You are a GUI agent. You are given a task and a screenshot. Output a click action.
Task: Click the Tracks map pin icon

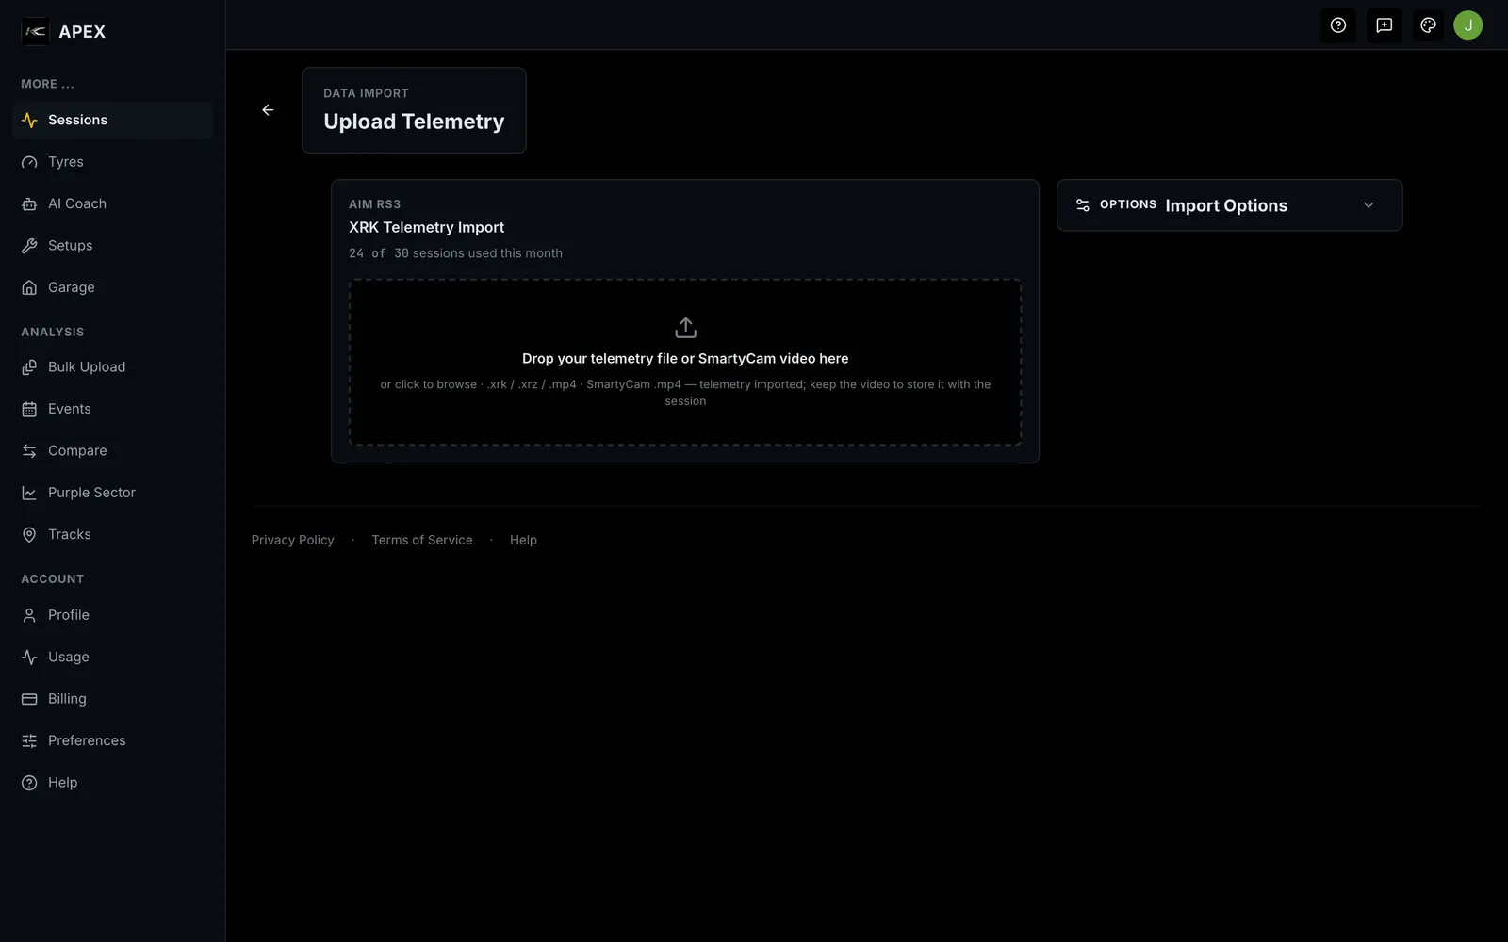click(x=29, y=534)
